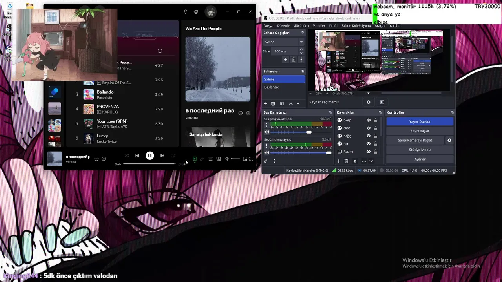This screenshot has width=502, height=282.
Task: Open Yardım menu in OBS
Action: pyautogui.click(x=395, y=25)
